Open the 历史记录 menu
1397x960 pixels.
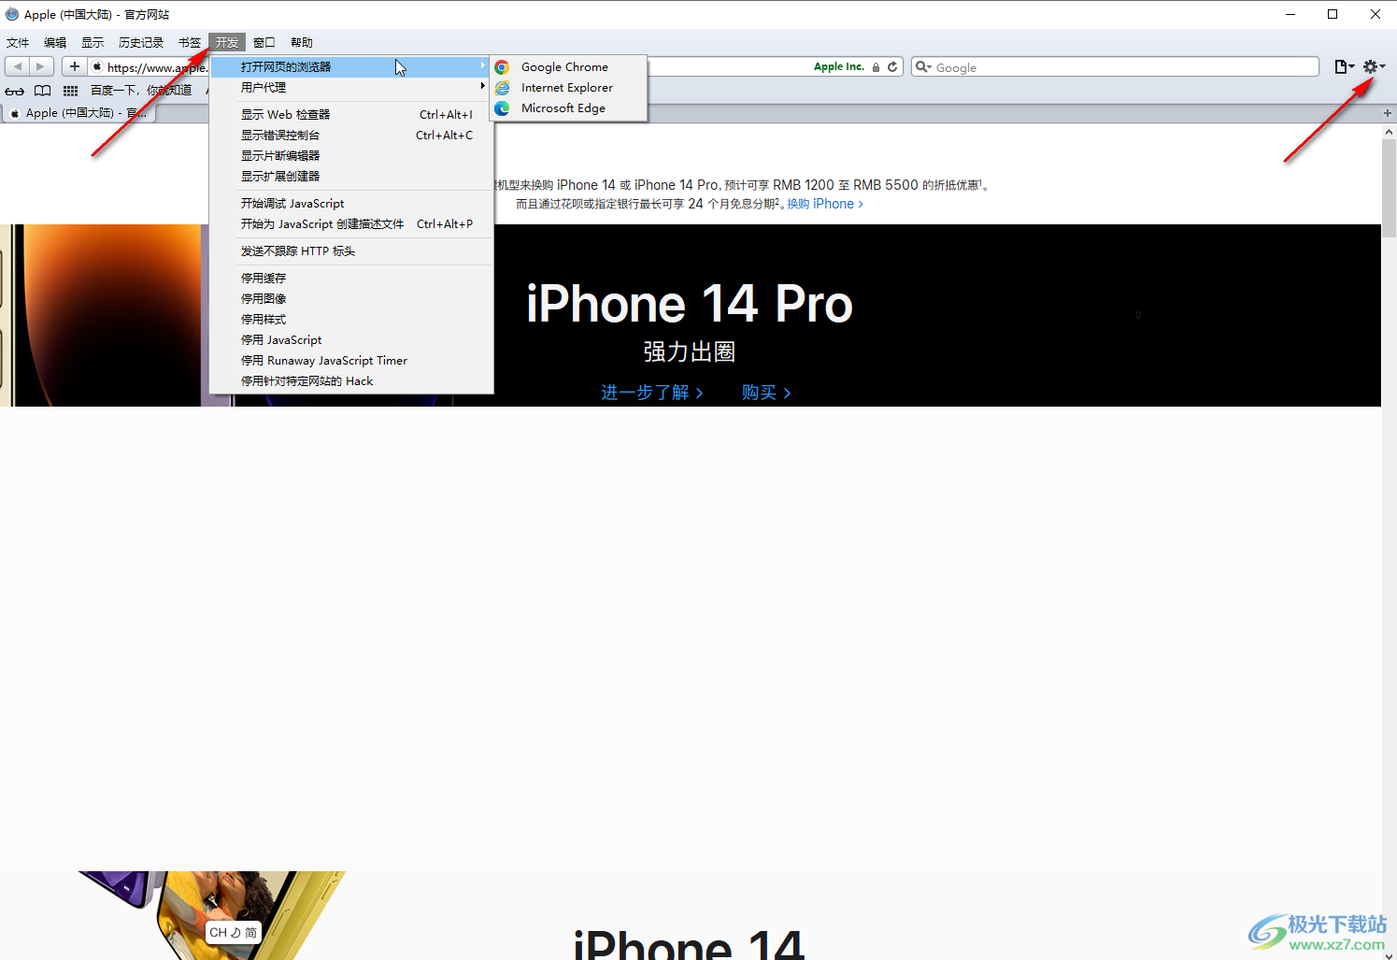141,43
